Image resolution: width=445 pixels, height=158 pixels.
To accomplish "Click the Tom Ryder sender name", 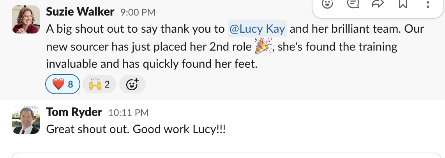I will (74, 112).
